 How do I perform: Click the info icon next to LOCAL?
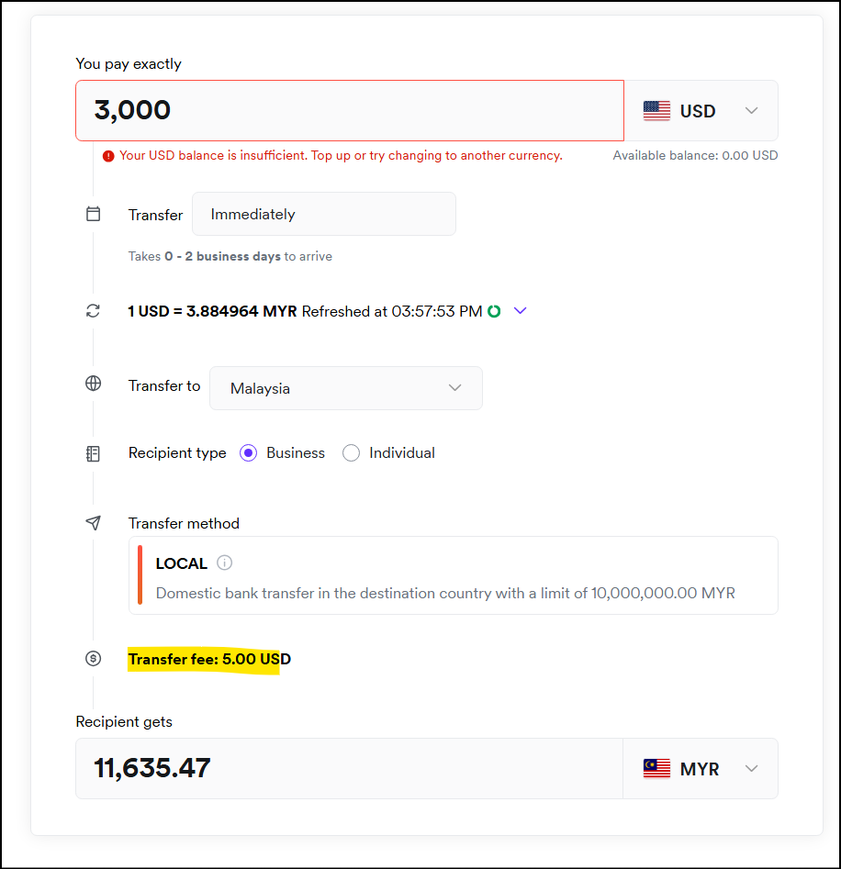click(x=225, y=563)
